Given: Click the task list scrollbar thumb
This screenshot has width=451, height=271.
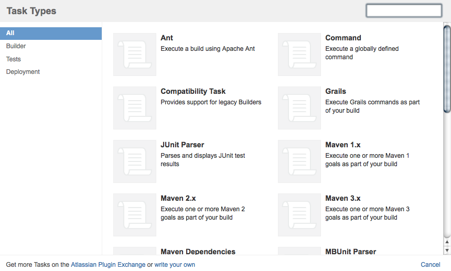Looking at the screenshot, I should pyautogui.click(x=447, y=68).
